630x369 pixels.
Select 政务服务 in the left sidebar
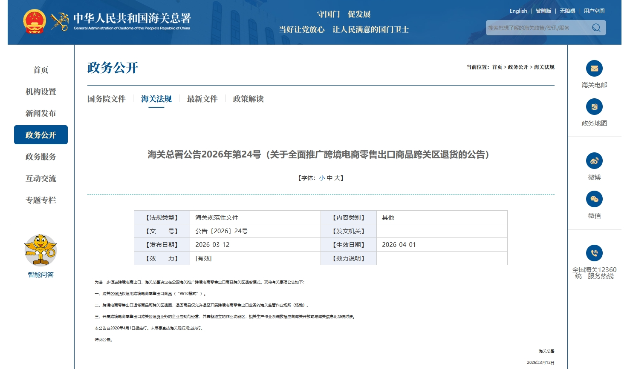click(40, 157)
